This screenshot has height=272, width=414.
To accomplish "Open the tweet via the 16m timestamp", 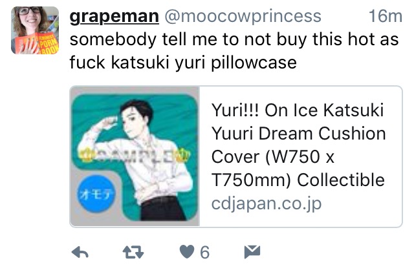I will 386,16.
